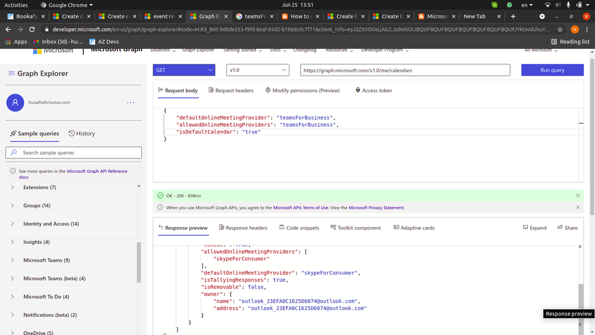Bookmark this page with star icon
Screen dimensions: 595x335
(x=560, y=29)
